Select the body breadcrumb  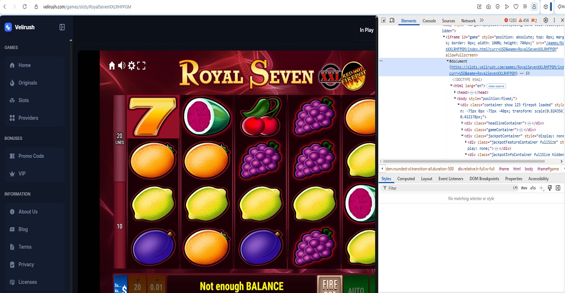[529, 169]
